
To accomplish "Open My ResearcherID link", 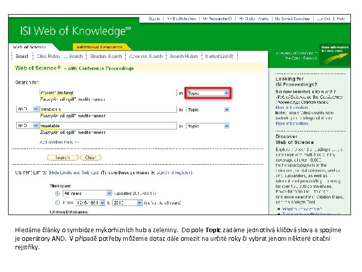I will click(217, 19).
